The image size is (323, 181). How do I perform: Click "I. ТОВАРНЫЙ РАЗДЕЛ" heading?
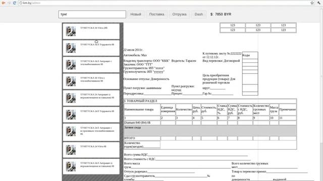(x=140, y=101)
